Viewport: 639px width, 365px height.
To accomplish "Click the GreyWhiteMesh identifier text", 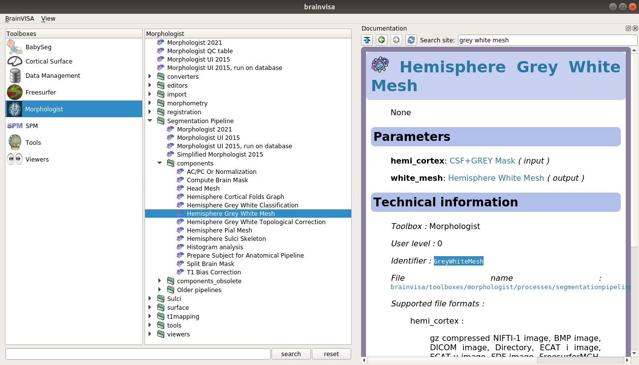I will click(x=458, y=262).
